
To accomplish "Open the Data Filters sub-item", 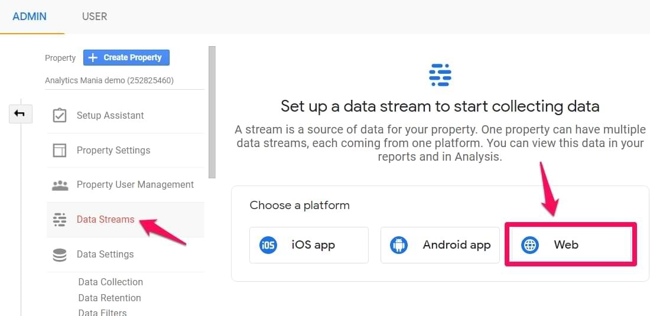I will 102,312.
